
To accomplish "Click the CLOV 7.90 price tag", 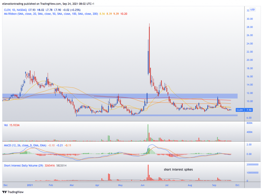I will 244,110.
